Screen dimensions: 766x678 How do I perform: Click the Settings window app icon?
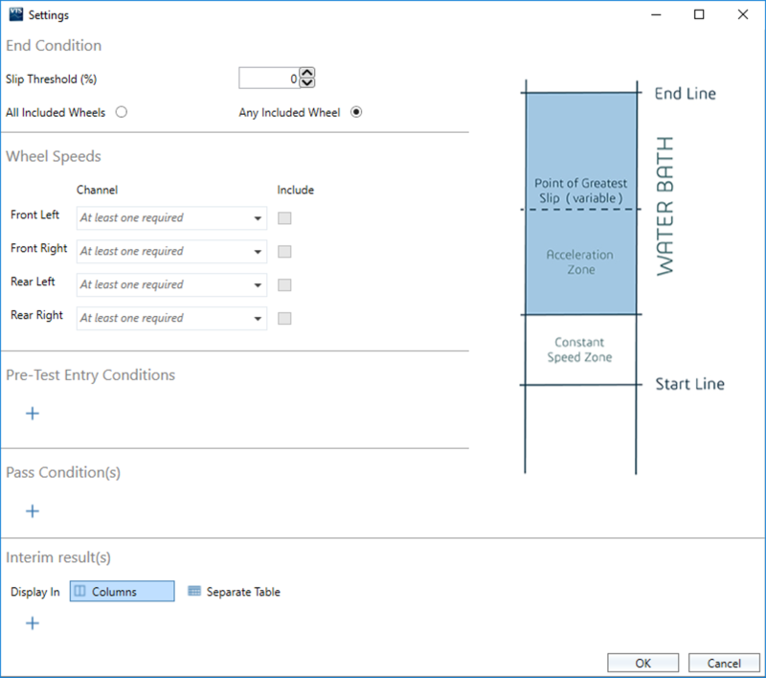pyautogui.click(x=14, y=15)
